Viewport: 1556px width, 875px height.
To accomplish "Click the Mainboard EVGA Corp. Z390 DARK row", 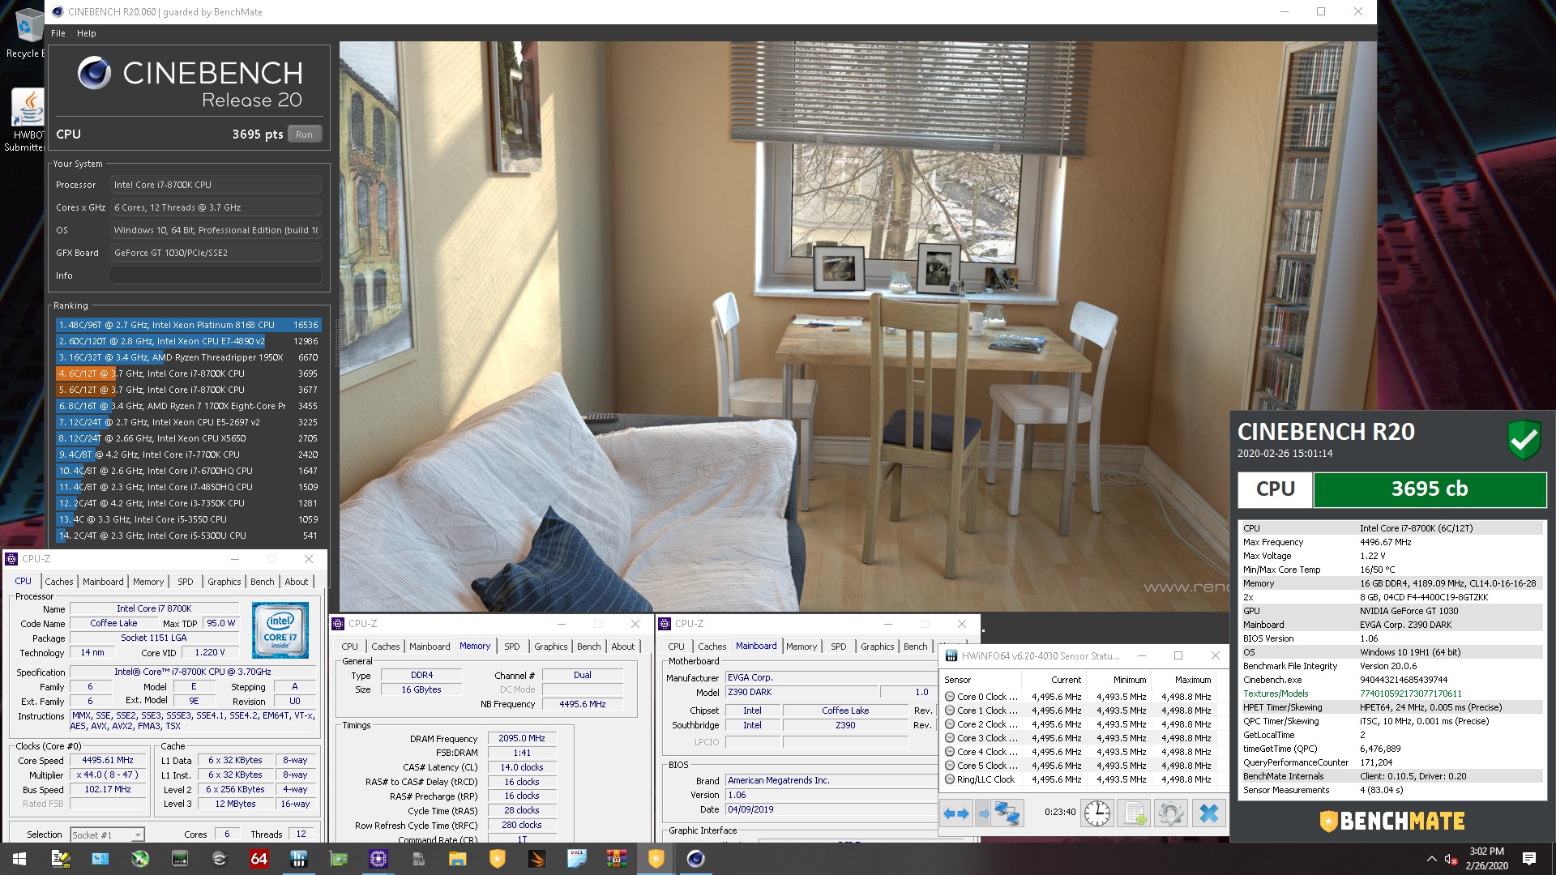I will coord(1391,625).
